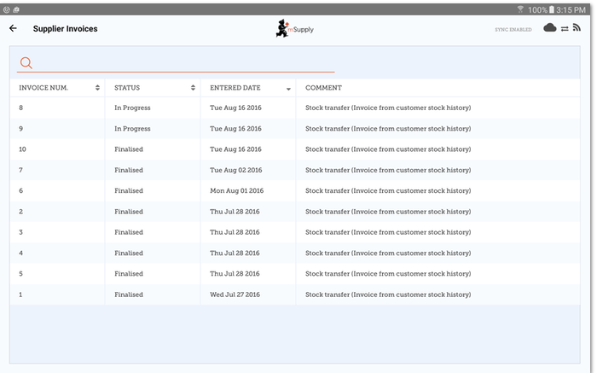Screen dimensions: 597x373
Task: Tap the cloud sync icon
Action: 550,28
